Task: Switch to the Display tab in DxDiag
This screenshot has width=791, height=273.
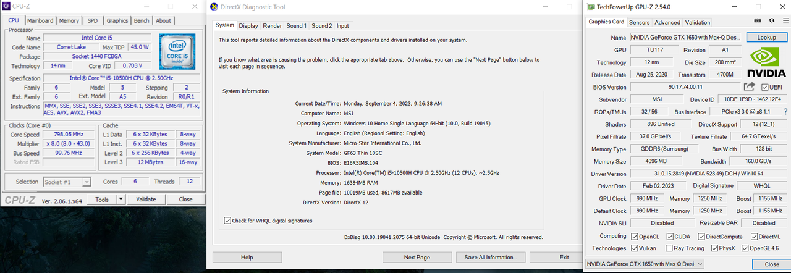Action: click(248, 26)
